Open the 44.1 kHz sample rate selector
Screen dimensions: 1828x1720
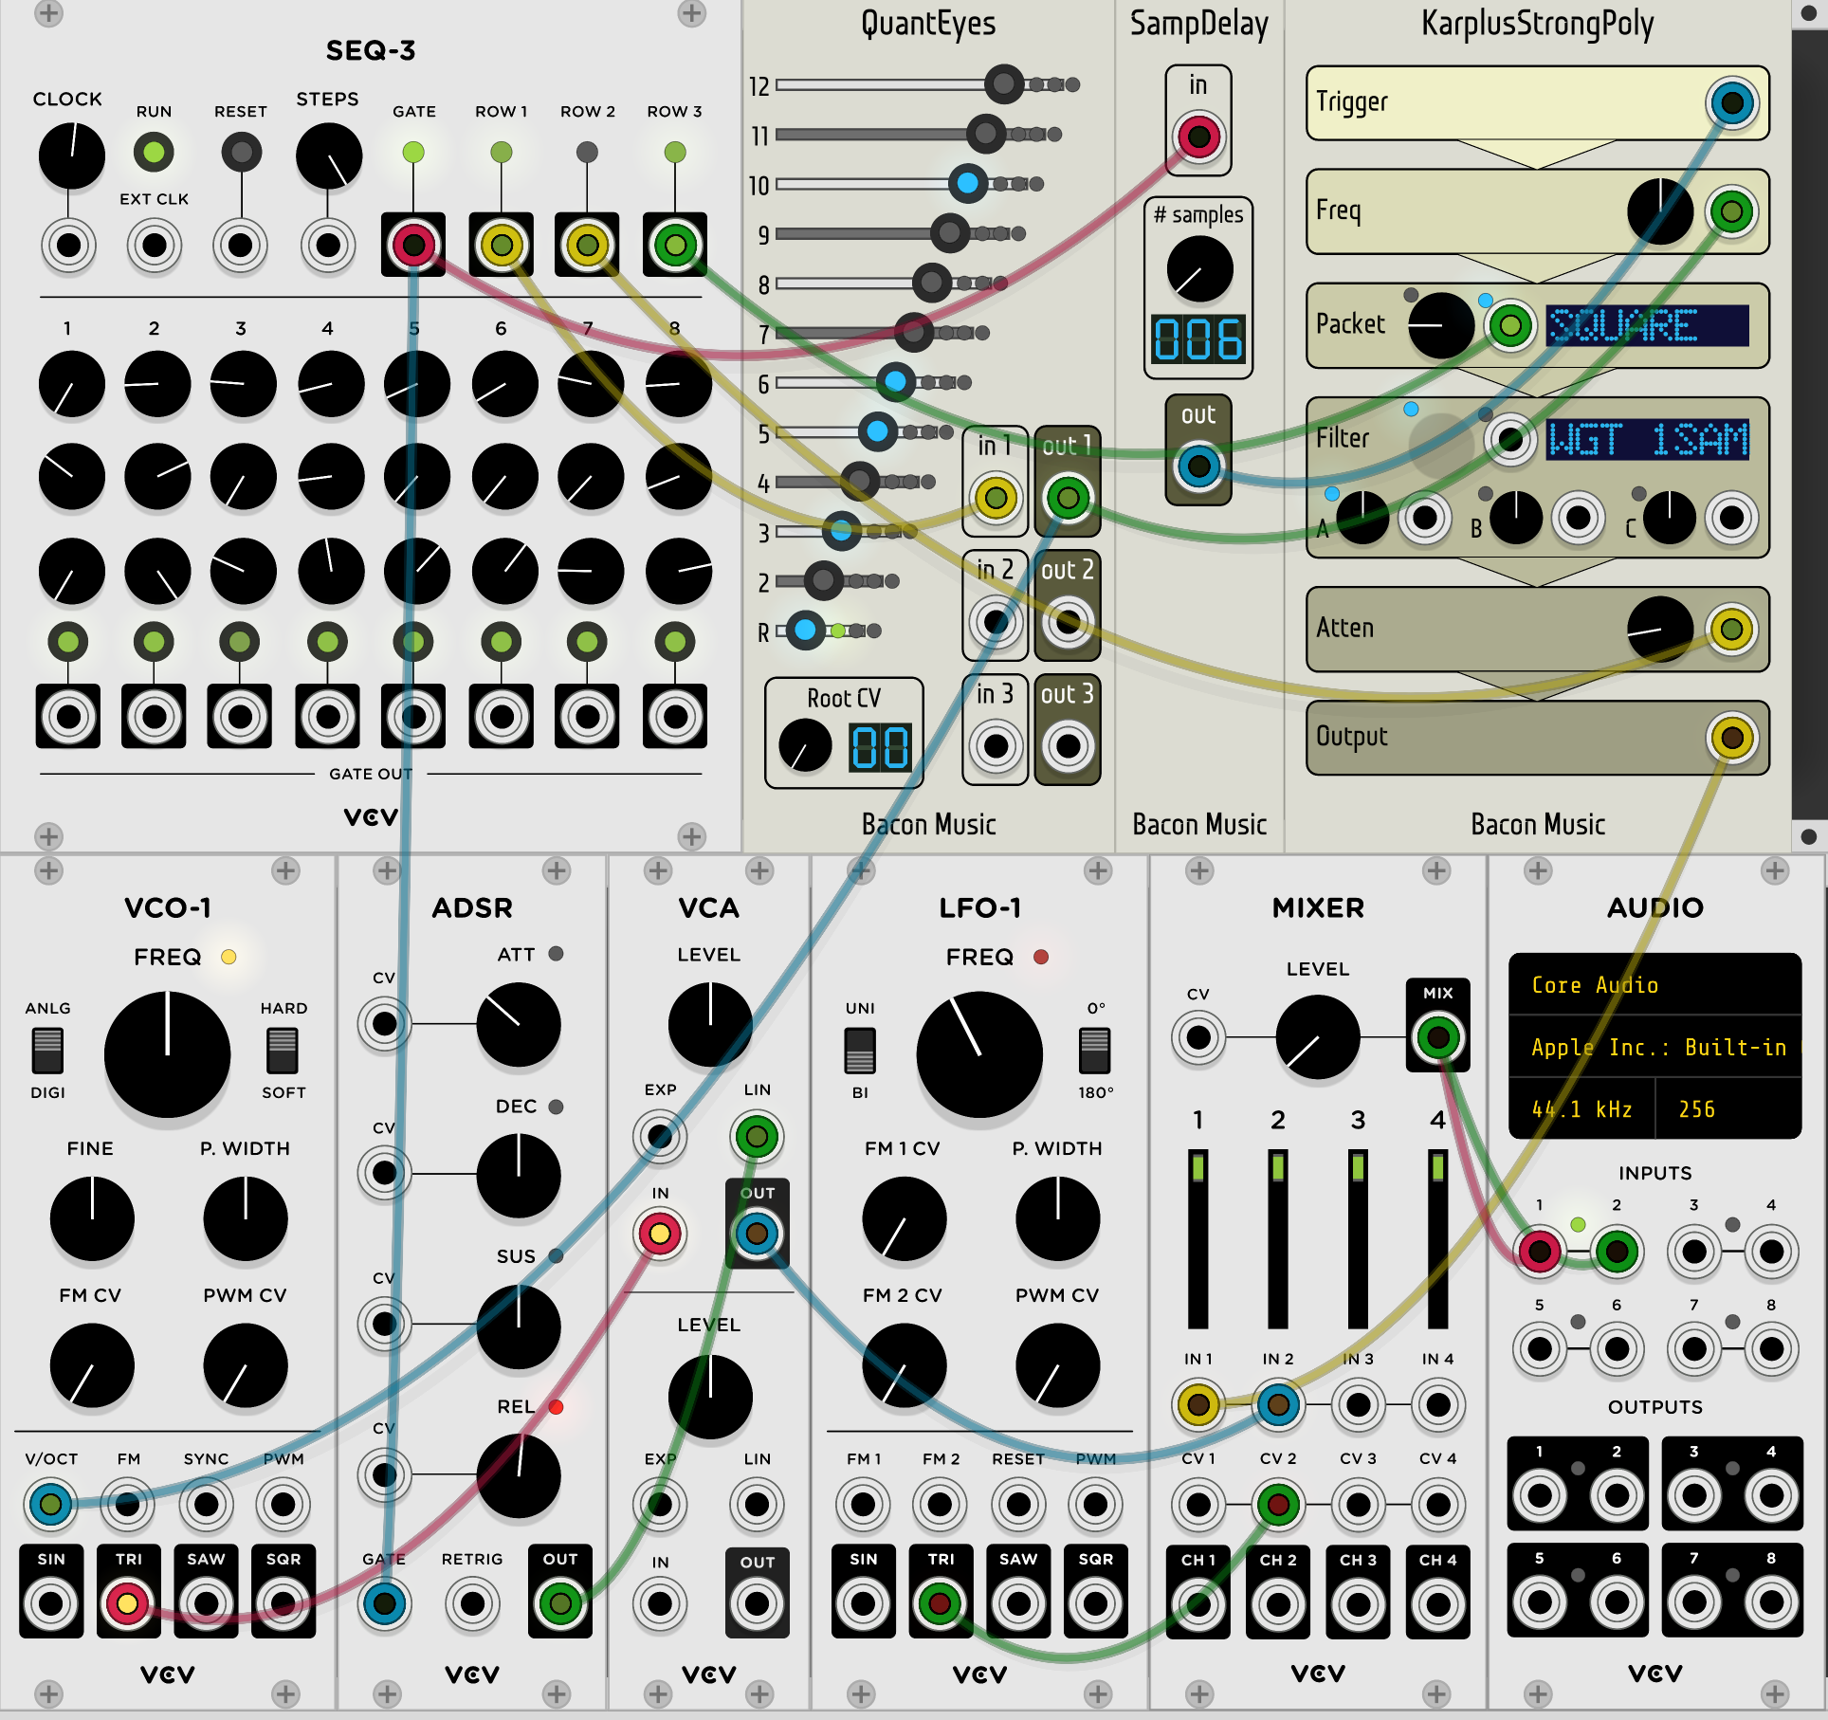click(1581, 1108)
